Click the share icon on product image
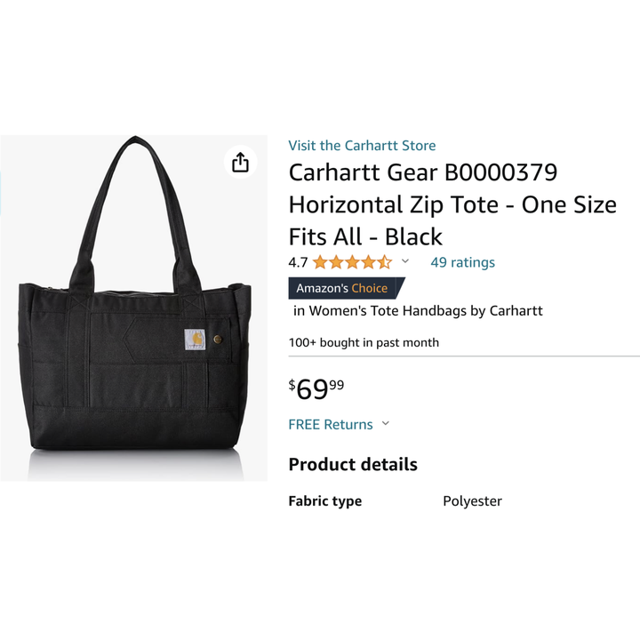Viewport: 640px width, 640px height. click(x=240, y=162)
